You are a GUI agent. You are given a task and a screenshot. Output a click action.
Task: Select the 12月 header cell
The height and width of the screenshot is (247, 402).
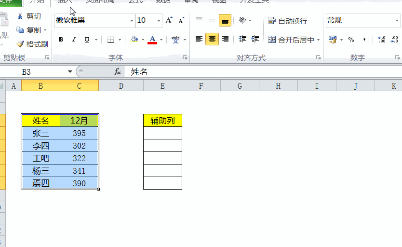(x=79, y=121)
